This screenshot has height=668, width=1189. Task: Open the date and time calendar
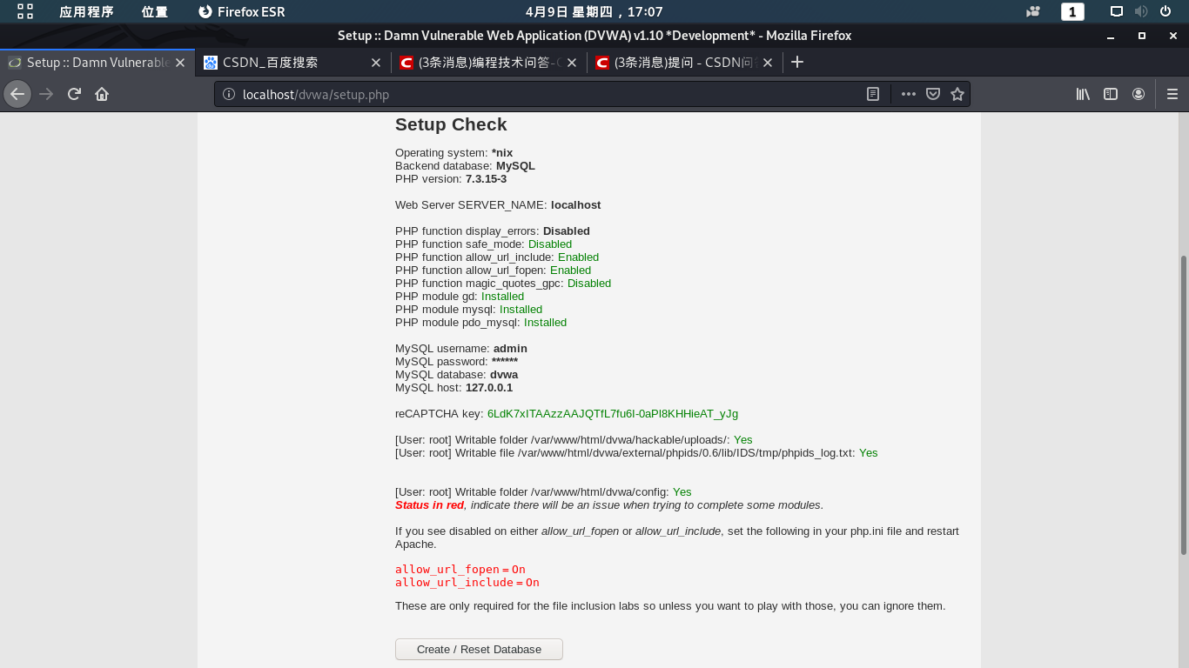594,11
